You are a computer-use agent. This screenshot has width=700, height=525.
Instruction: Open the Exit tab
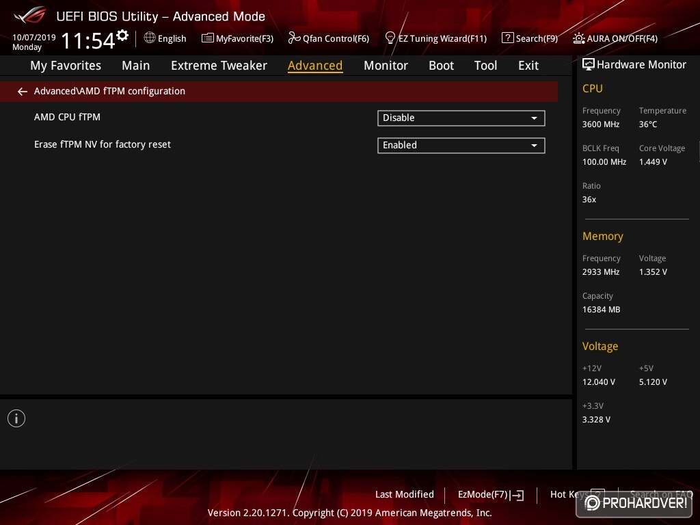(528, 66)
